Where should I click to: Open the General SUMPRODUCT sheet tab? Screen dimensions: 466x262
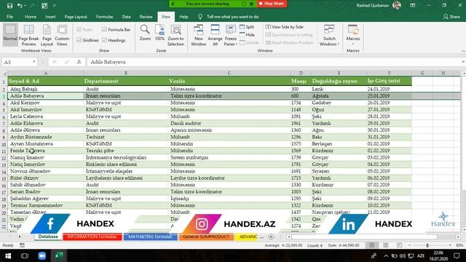pyautogui.click(x=206, y=237)
